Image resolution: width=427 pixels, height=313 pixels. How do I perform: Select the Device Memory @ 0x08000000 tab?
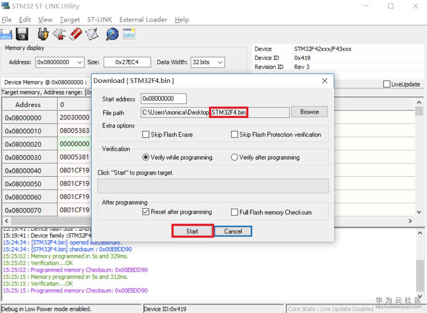pyautogui.click(x=46, y=82)
